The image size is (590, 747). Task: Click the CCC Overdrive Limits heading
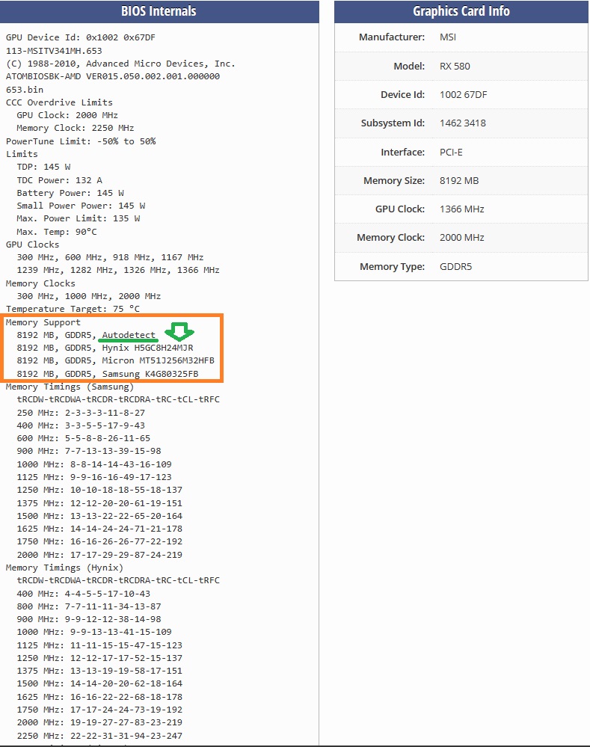(59, 102)
